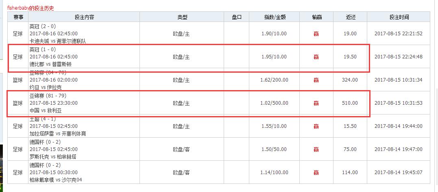Open the 柏林戴拿模 vs 沙尔克04 match
This screenshot has height=192, width=438.
point(56,180)
